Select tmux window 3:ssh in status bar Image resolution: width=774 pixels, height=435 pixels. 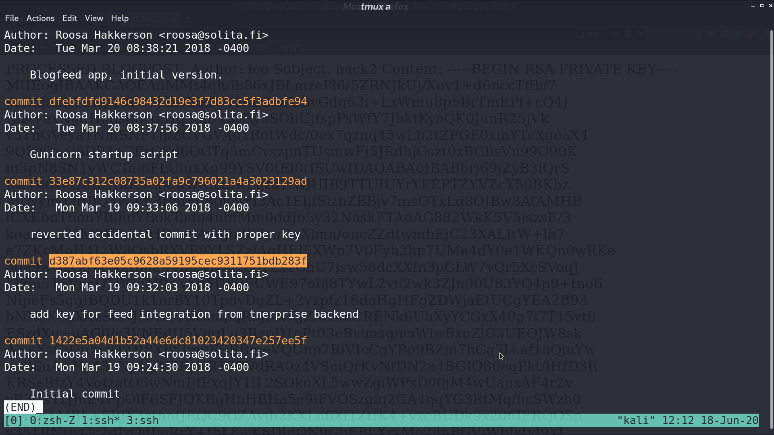(x=143, y=420)
